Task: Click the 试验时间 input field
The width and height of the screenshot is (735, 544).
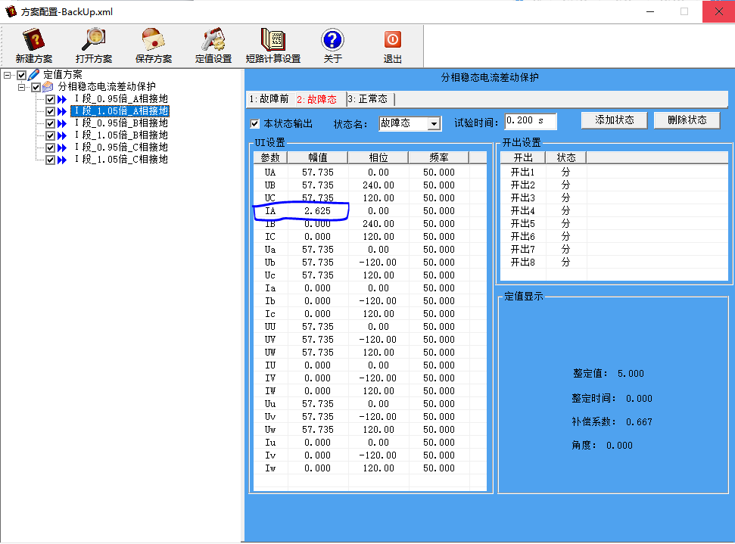Action: pos(530,121)
